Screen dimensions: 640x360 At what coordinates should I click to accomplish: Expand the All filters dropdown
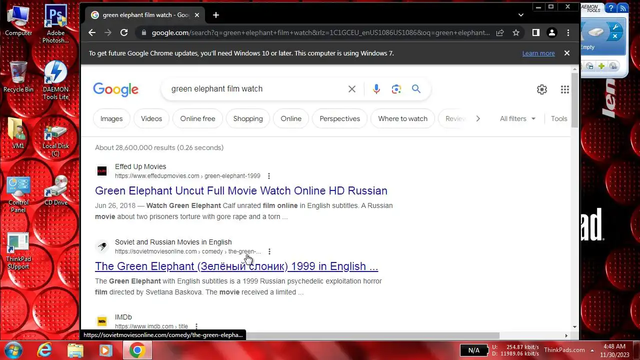point(517,118)
